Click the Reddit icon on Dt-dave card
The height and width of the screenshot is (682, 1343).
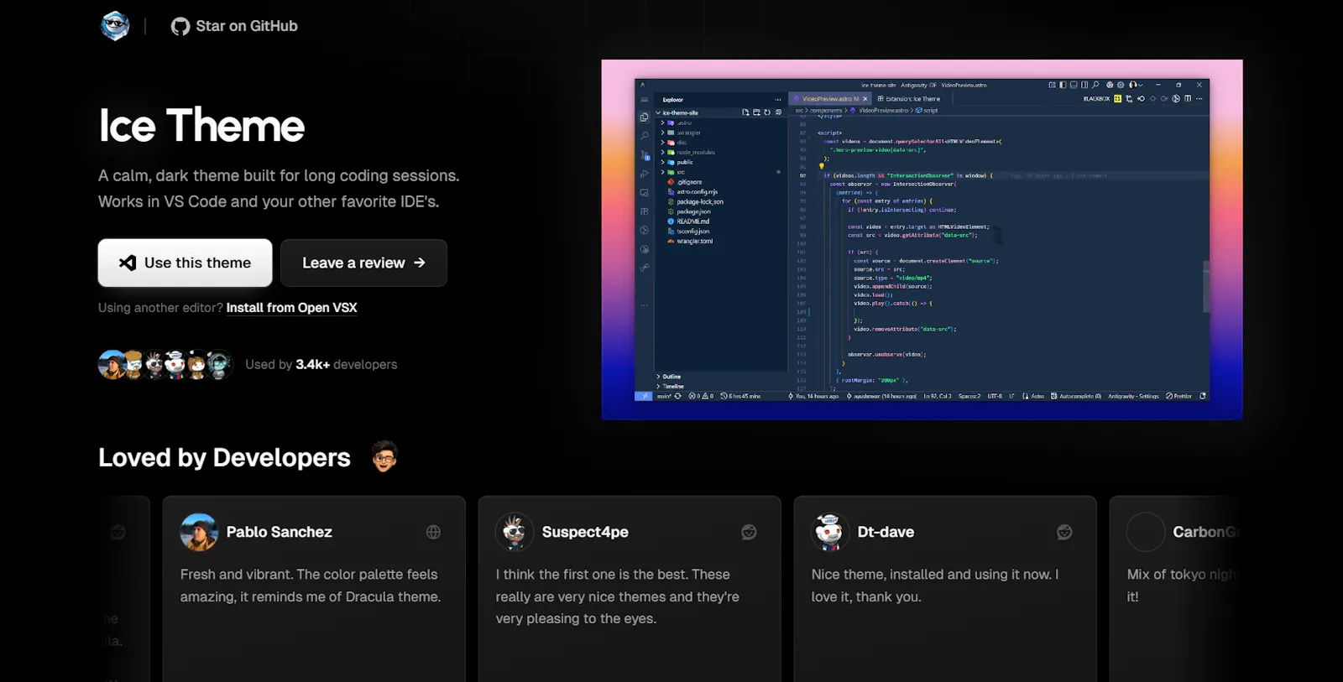pos(1064,532)
